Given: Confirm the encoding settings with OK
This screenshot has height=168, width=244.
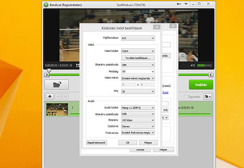Looking at the screenshot, I should [128, 143].
